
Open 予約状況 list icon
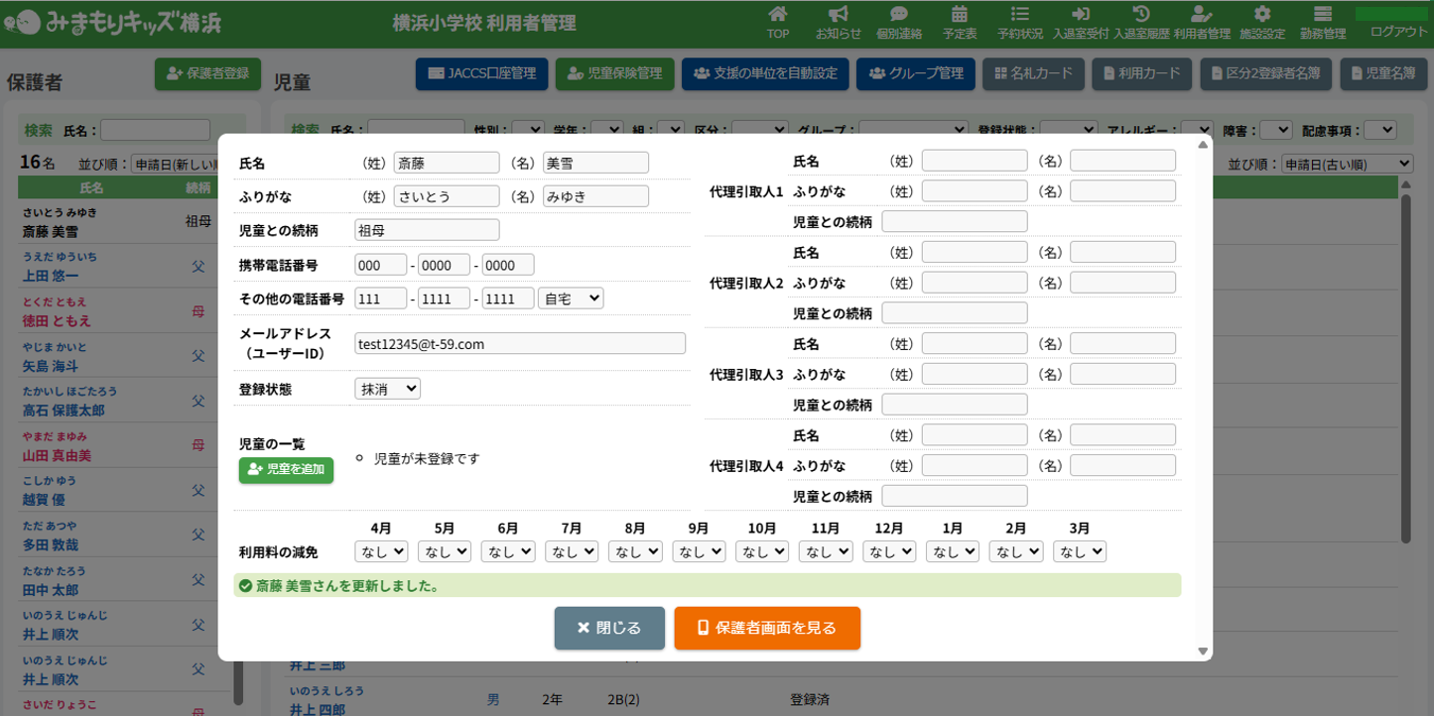1019,15
